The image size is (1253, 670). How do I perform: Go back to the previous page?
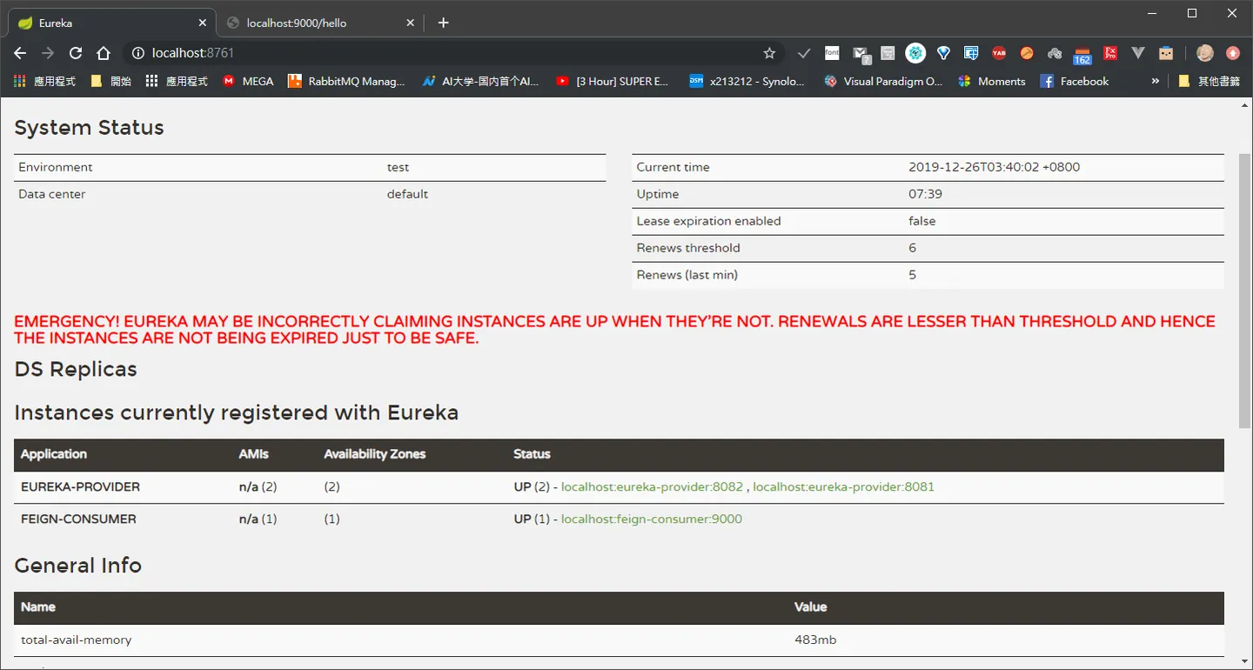(20, 53)
